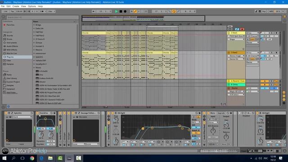
Task: Toggle the arrangement Loop switch
Action: pos(174,11)
